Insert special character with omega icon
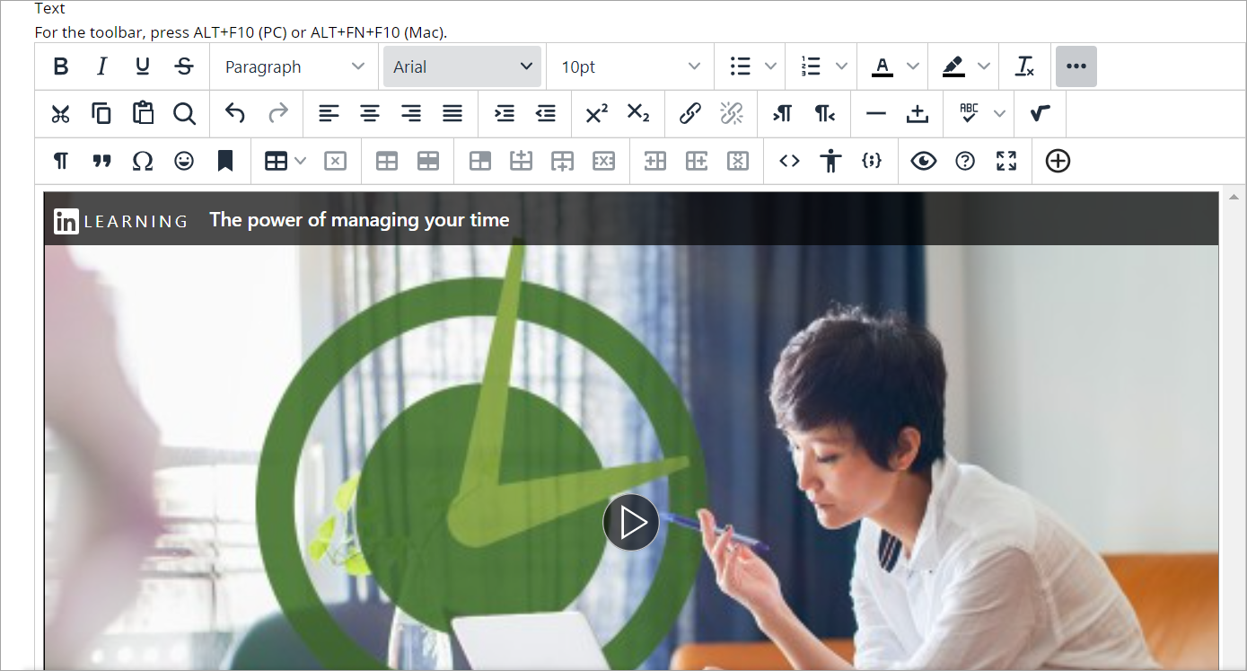The image size is (1247, 671). click(x=143, y=161)
